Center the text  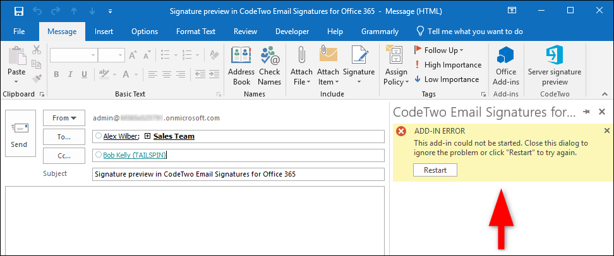[x=166, y=74]
